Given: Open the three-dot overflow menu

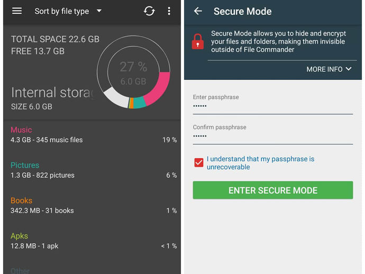Looking at the screenshot, I should [169, 11].
